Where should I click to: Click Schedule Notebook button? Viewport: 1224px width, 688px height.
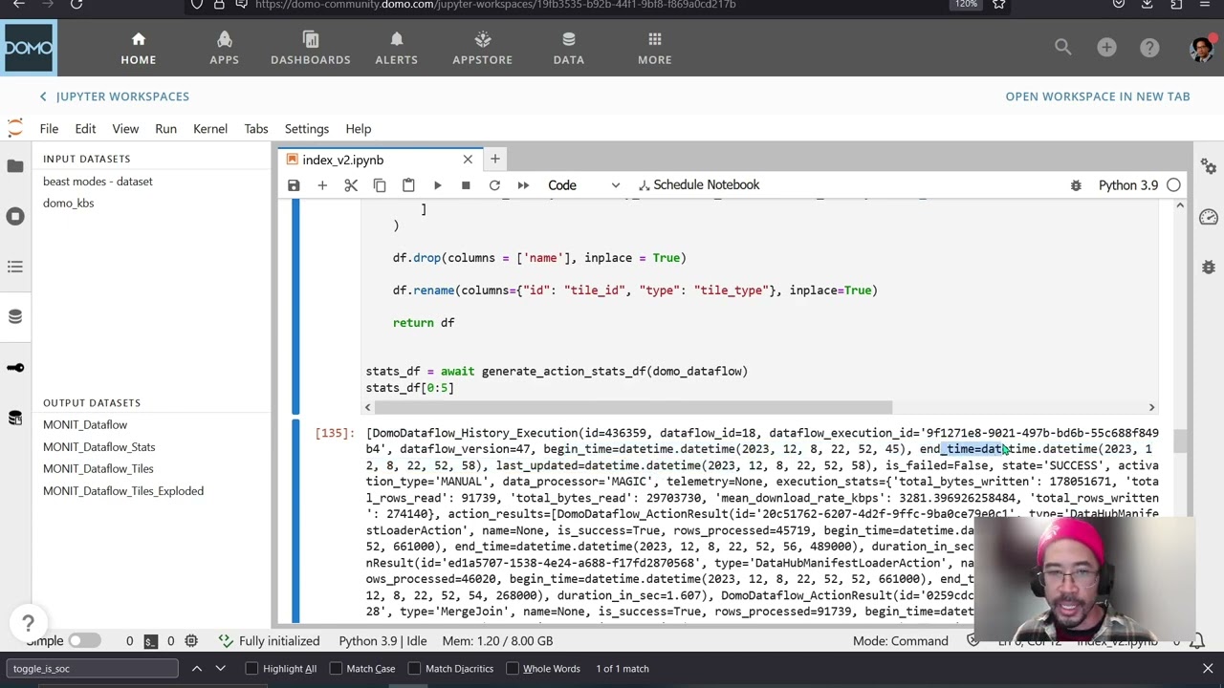click(x=699, y=184)
